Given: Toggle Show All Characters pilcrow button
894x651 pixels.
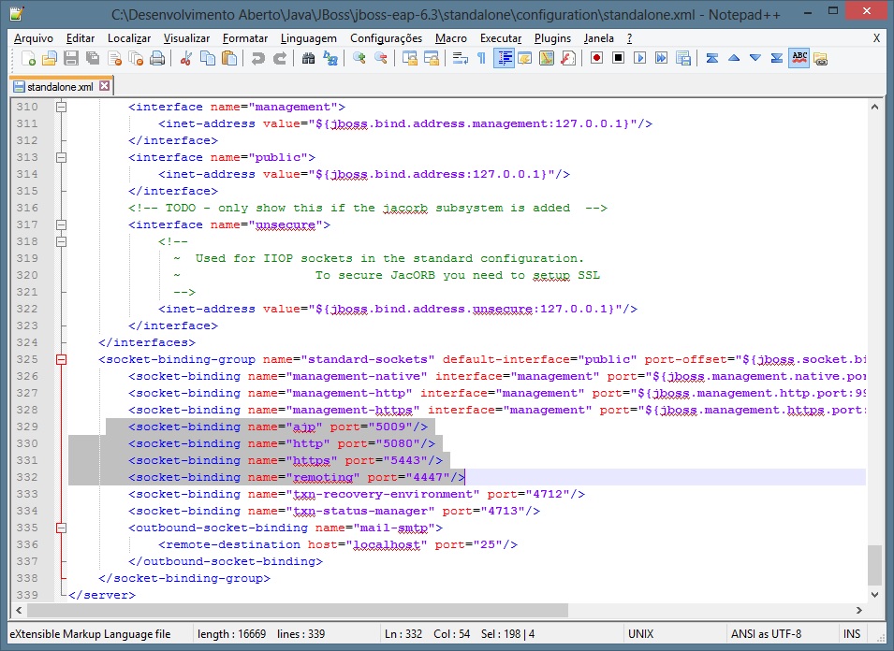Looking at the screenshot, I should [482, 58].
